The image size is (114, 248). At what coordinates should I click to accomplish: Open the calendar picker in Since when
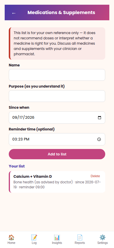(99, 118)
